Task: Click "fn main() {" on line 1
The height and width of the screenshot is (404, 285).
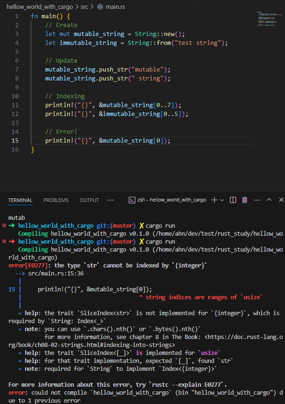Action: click(50, 16)
